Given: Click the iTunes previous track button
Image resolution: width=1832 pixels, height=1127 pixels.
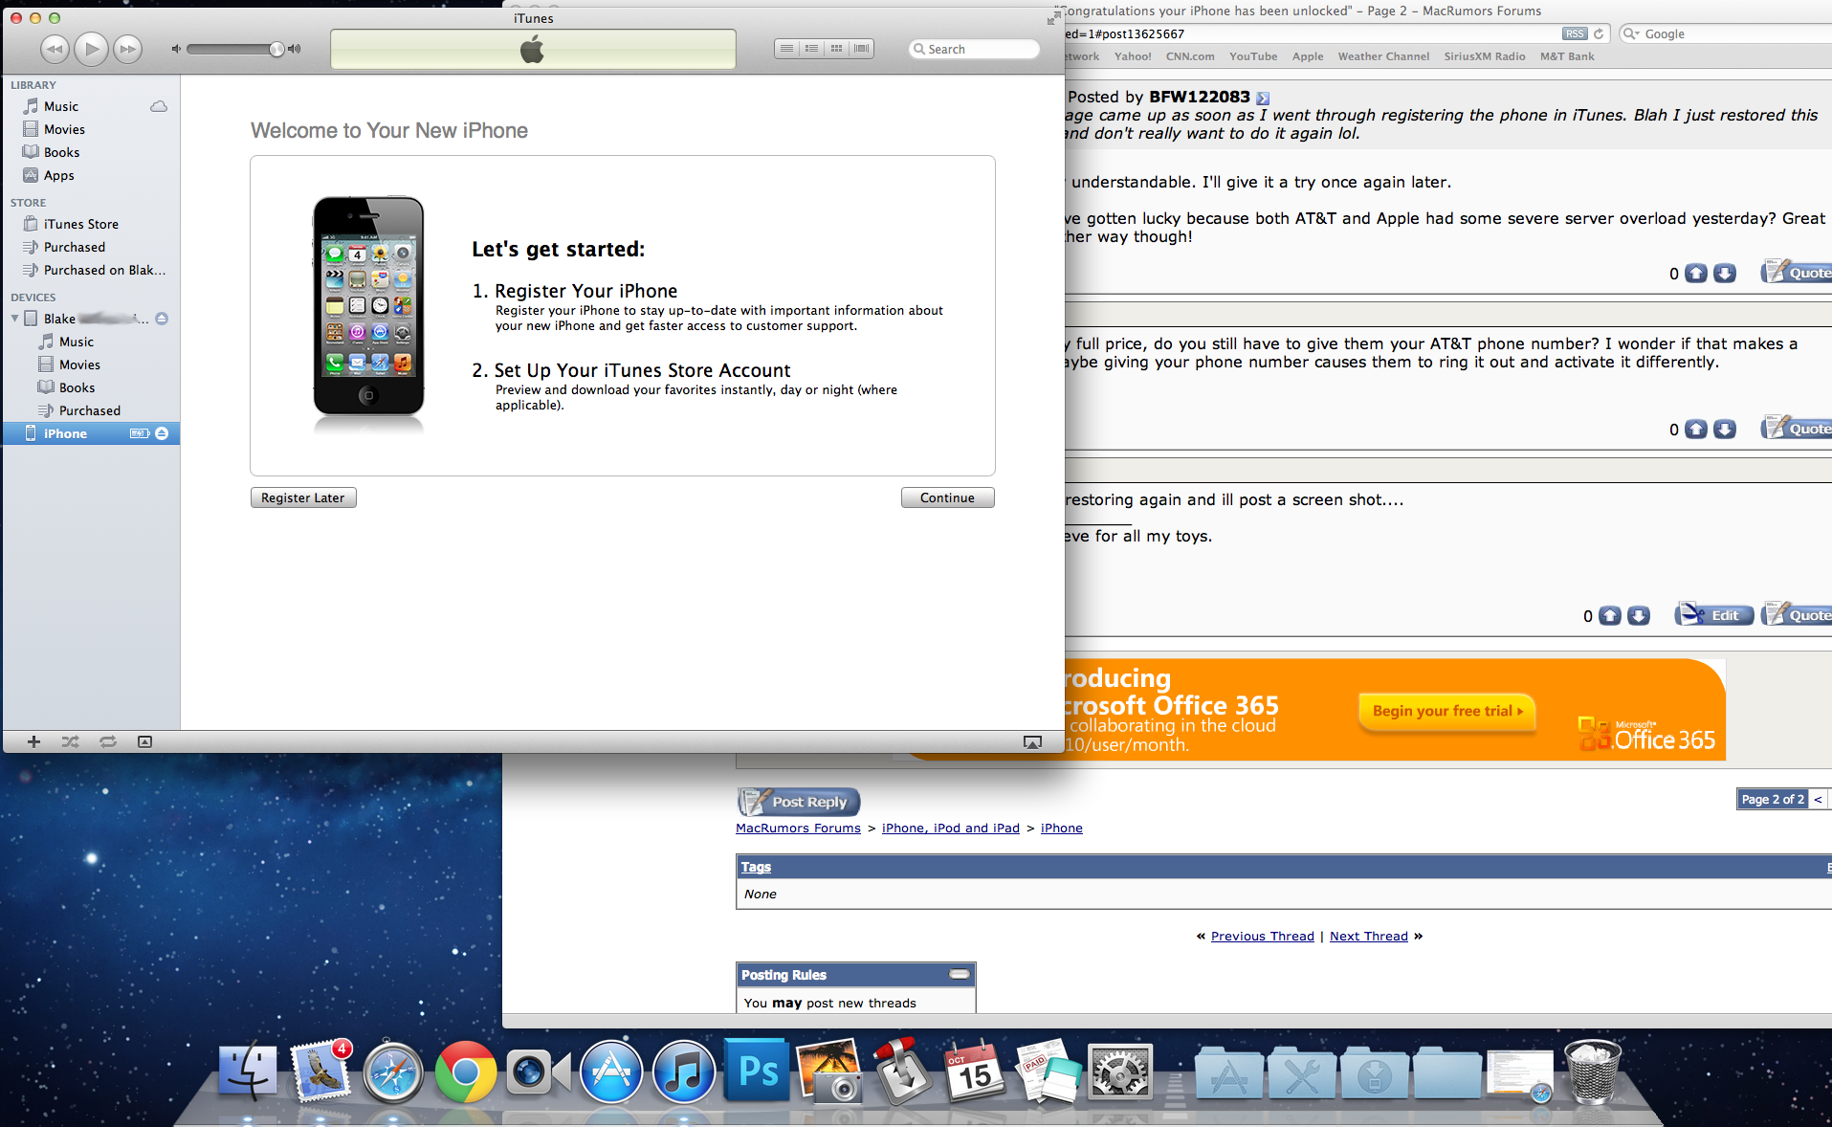Looking at the screenshot, I should [55, 48].
